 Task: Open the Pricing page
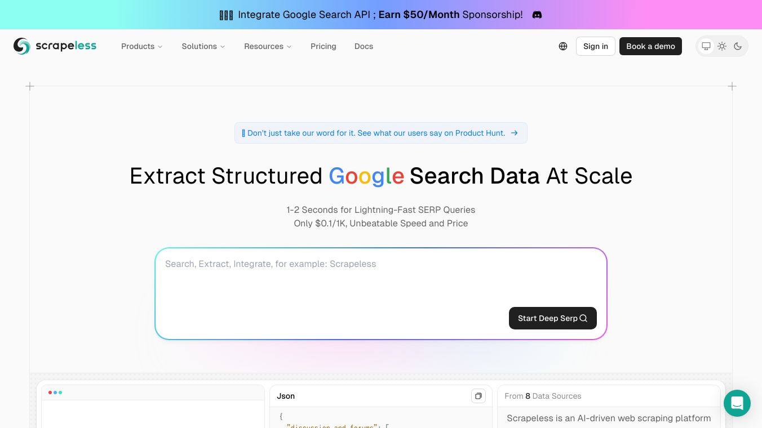(324, 46)
